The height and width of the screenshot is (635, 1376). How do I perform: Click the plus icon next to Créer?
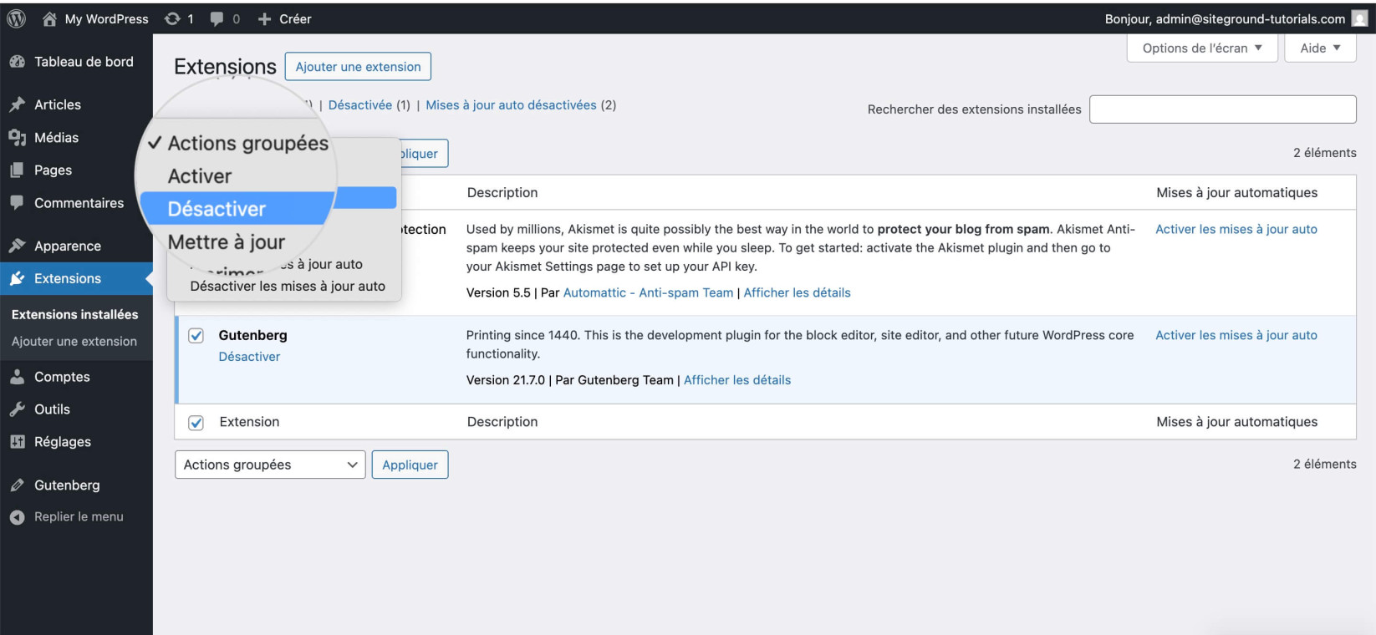pos(264,18)
